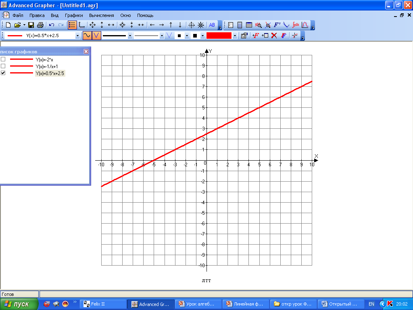Open the откр урок Ф... folder in taskbar
This screenshot has width=413, height=310.
tap(294, 304)
